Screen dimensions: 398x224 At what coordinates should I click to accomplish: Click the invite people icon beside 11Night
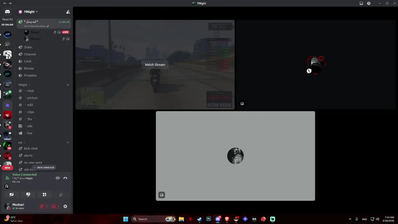click(68, 12)
